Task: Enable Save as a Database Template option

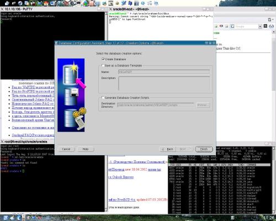Action: click(103, 65)
